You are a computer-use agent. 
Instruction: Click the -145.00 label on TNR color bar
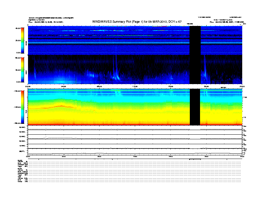tap(17, 107)
